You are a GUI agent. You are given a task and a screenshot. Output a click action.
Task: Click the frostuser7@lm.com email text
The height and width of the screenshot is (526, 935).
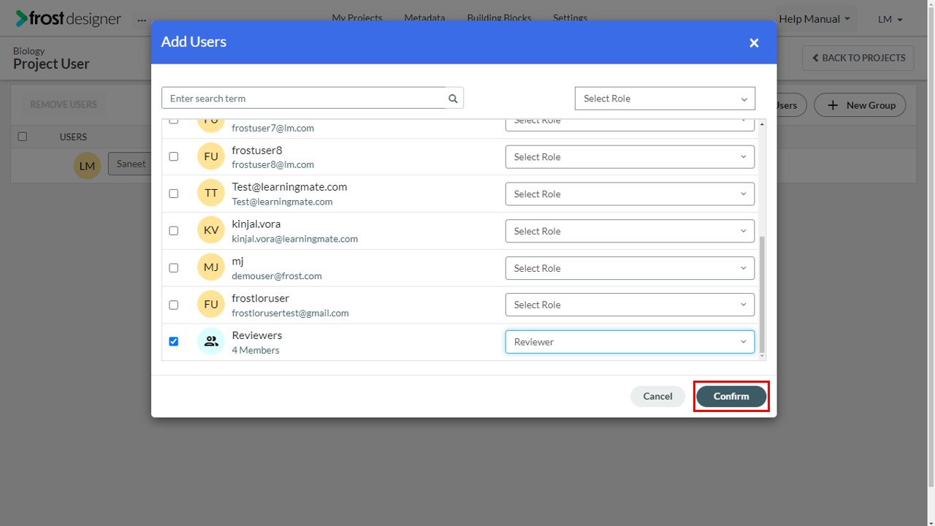click(x=273, y=128)
